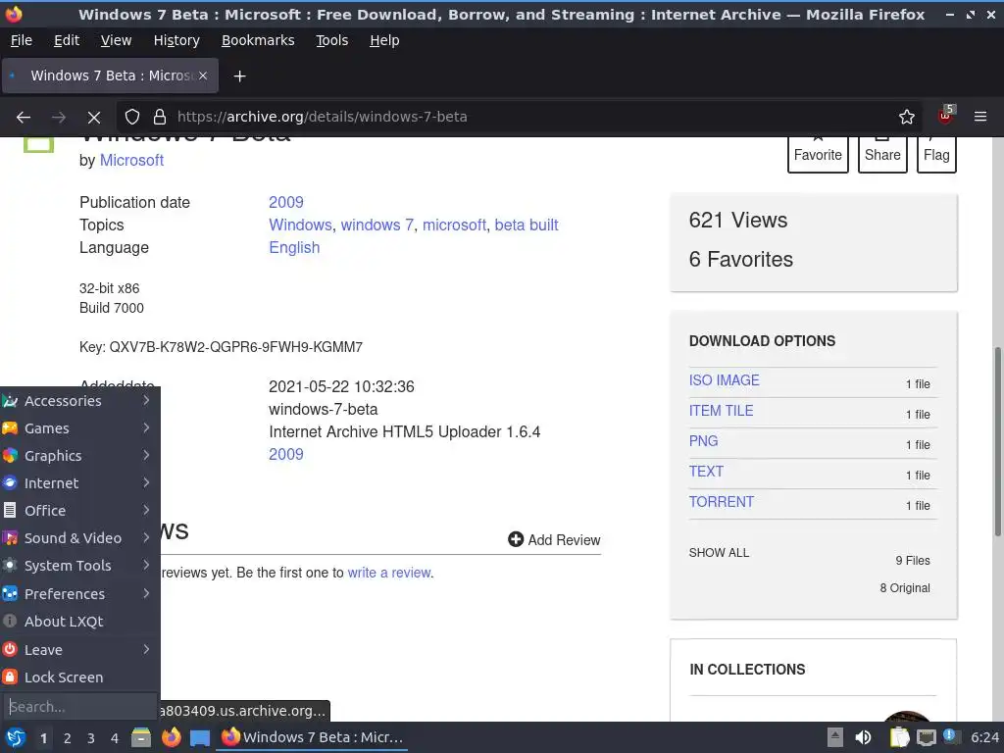
Task: Open the Firefox hamburger menu
Action: (x=979, y=118)
